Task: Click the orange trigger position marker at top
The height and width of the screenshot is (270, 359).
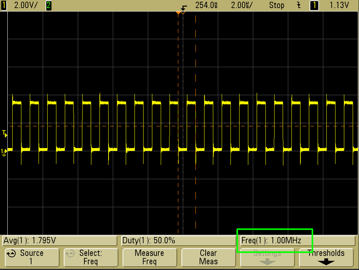Action: 178,13
